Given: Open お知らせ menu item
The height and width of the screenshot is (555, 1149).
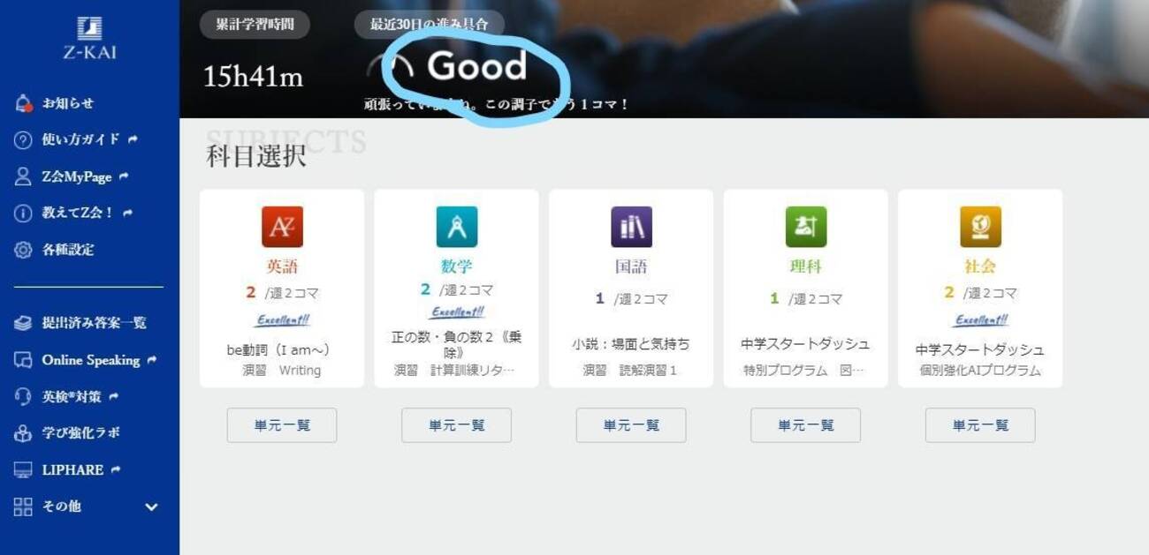Looking at the screenshot, I should click(x=68, y=103).
